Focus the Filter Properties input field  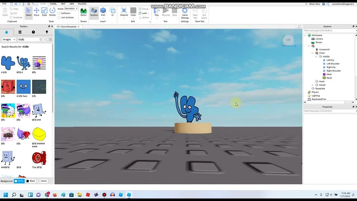coord(329,111)
